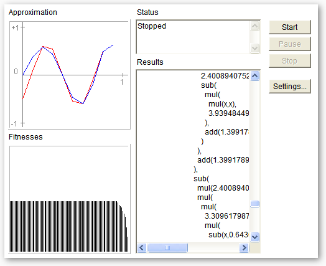This screenshot has height=266, width=326.
Task: Click the Status box up arrow
Action: pyautogui.click(x=254, y=26)
